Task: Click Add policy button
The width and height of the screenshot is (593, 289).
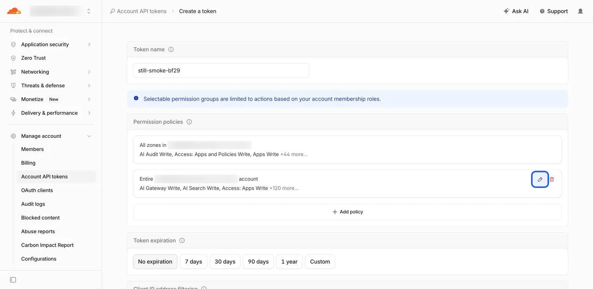Action: [347, 212]
